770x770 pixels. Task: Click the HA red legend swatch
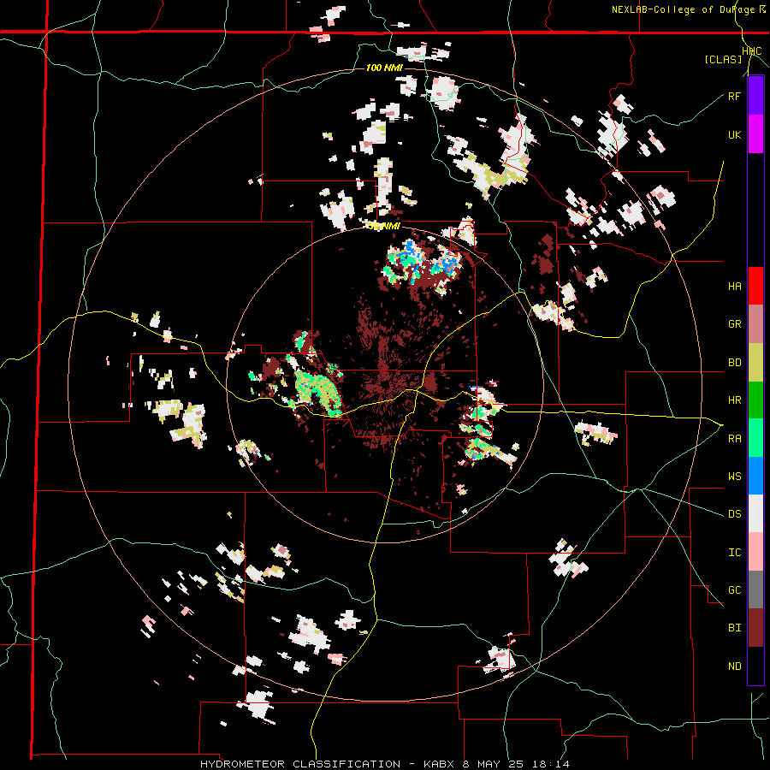(x=755, y=286)
